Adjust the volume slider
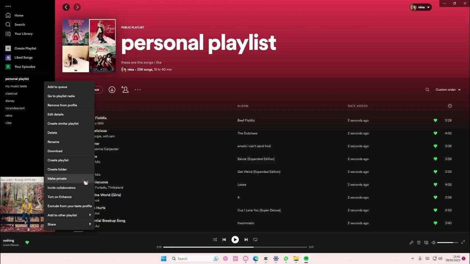The height and width of the screenshot is (264, 470). pos(448,242)
